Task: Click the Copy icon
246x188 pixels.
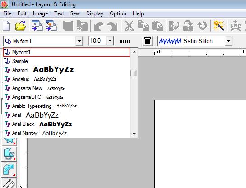Action: [143, 26]
